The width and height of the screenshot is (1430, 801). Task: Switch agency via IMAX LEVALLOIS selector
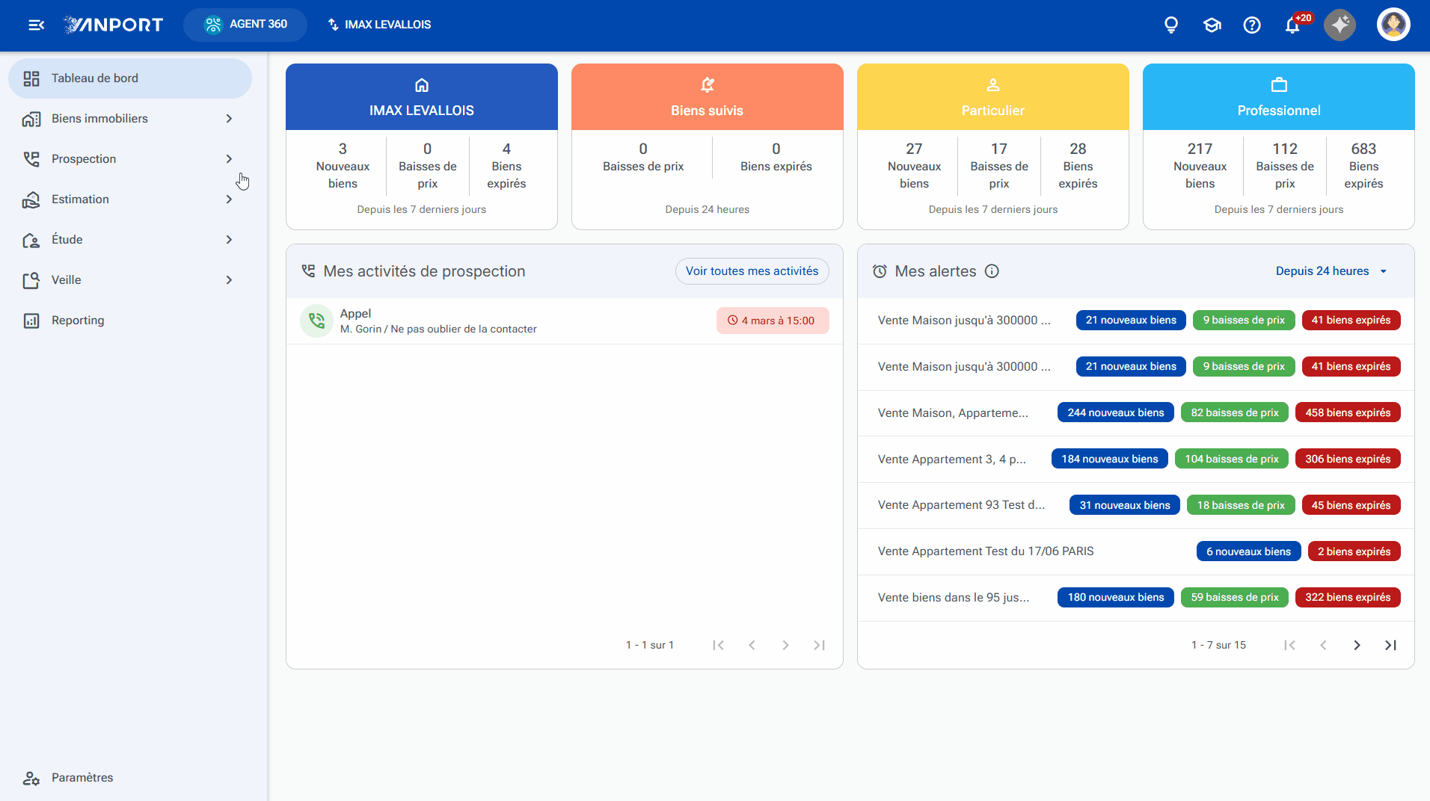coord(379,25)
